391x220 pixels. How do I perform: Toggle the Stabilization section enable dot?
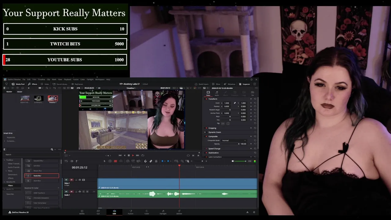(206, 153)
